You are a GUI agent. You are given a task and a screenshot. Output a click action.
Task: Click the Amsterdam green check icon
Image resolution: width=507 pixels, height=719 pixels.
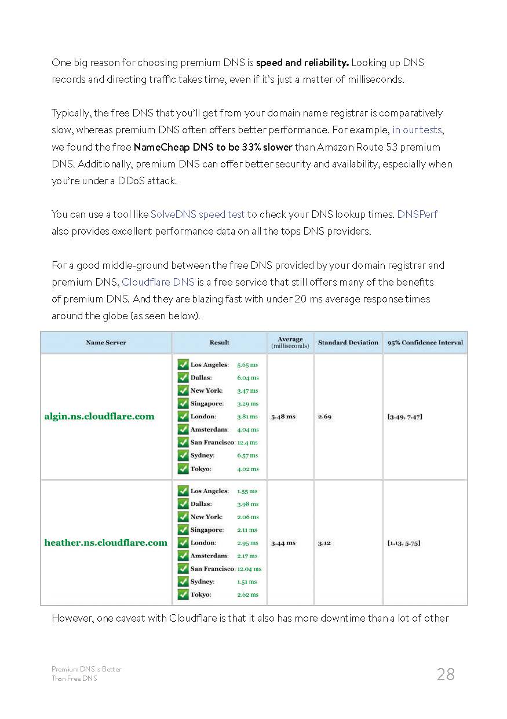pyautogui.click(x=183, y=429)
